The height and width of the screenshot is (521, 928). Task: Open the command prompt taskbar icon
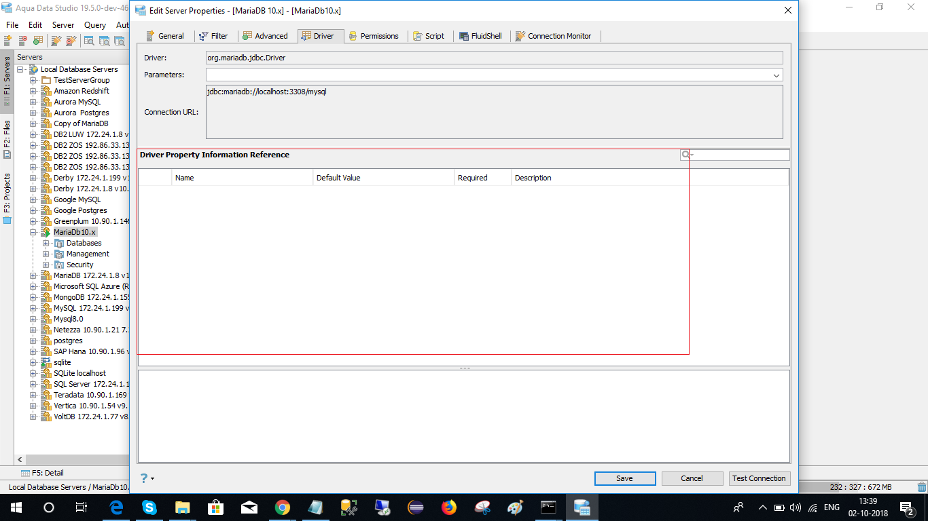549,507
